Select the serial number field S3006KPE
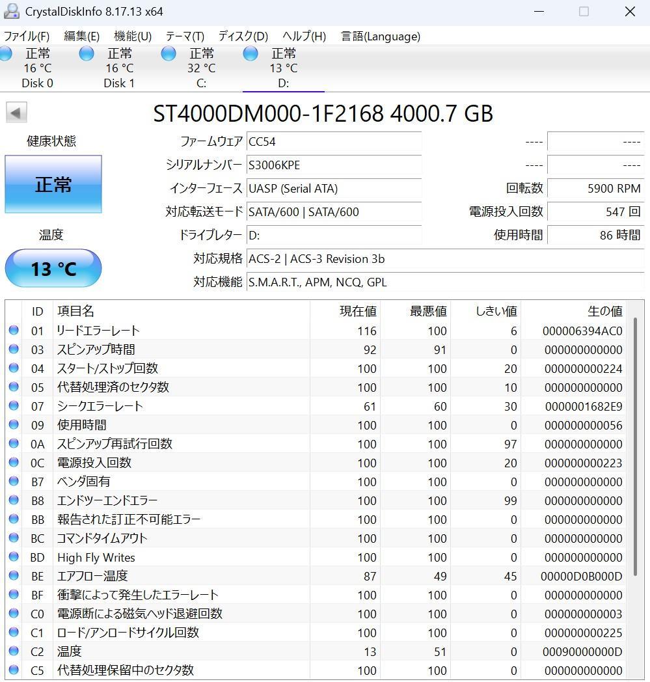The height and width of the screenshot is (682, 650). click(x=334, y=165)
